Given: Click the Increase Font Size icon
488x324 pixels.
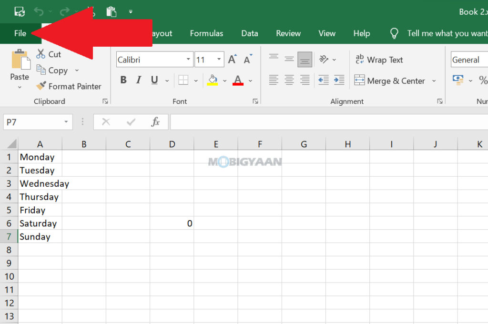Looking at the screenshot, I should click(232, 59).
